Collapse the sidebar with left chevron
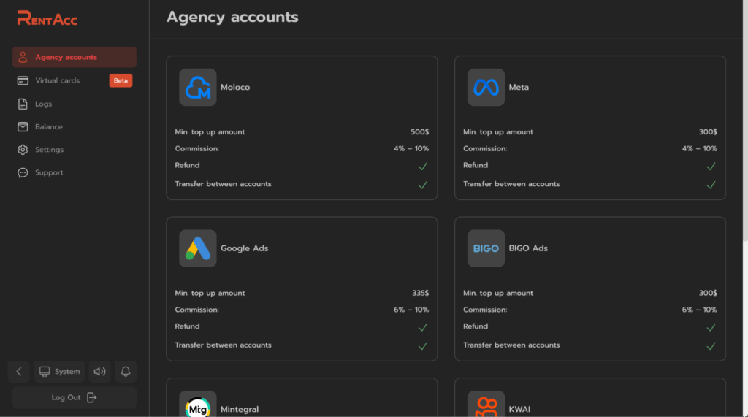 [19, 372]
